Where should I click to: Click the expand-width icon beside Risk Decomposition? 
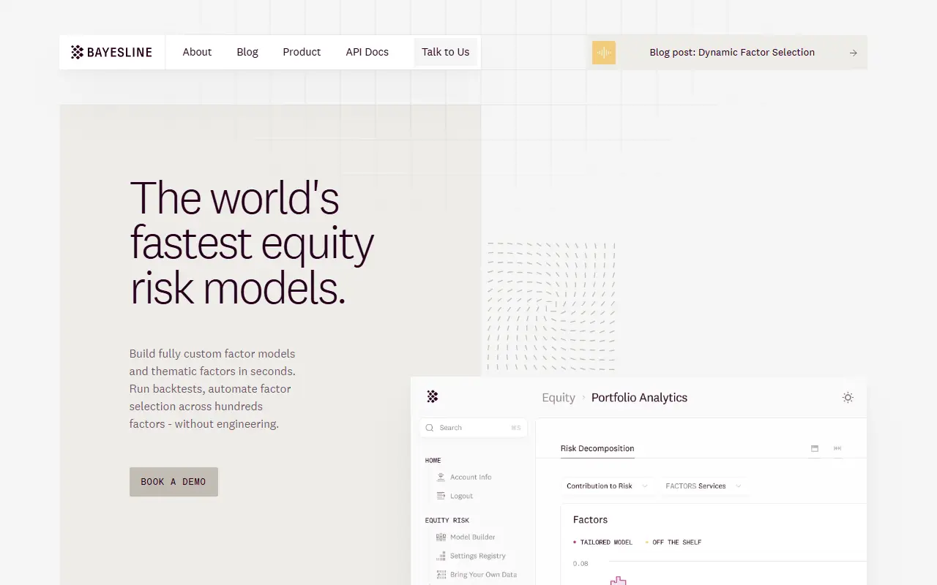click(837, 448)
